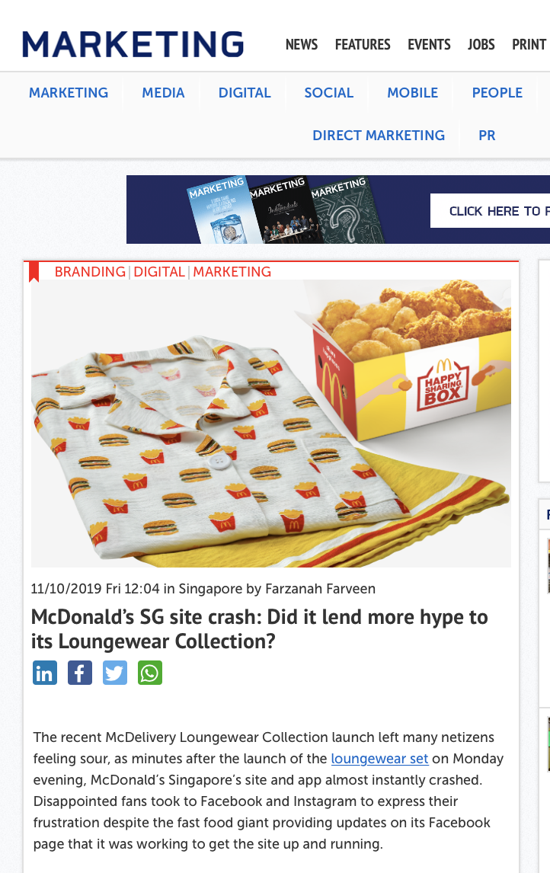Click the McDonald's loungewear article image
The image size is (550, 873).
pyautogui.click(x=271, y=423)
